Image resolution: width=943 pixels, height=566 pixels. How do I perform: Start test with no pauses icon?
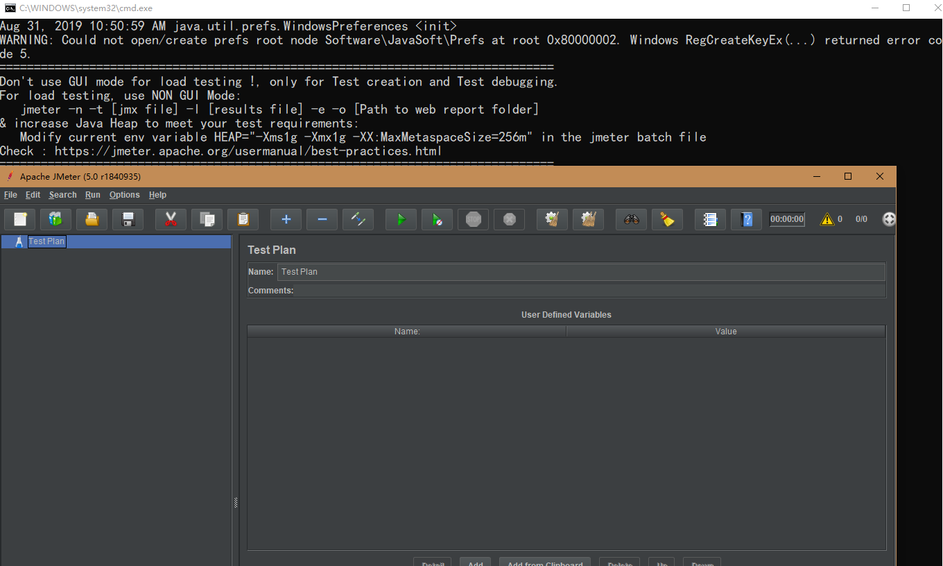(x=437, y=219)
